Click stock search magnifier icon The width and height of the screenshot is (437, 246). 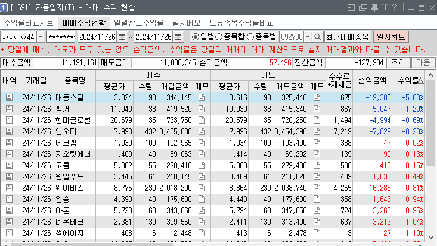click(x=317, y=37)
